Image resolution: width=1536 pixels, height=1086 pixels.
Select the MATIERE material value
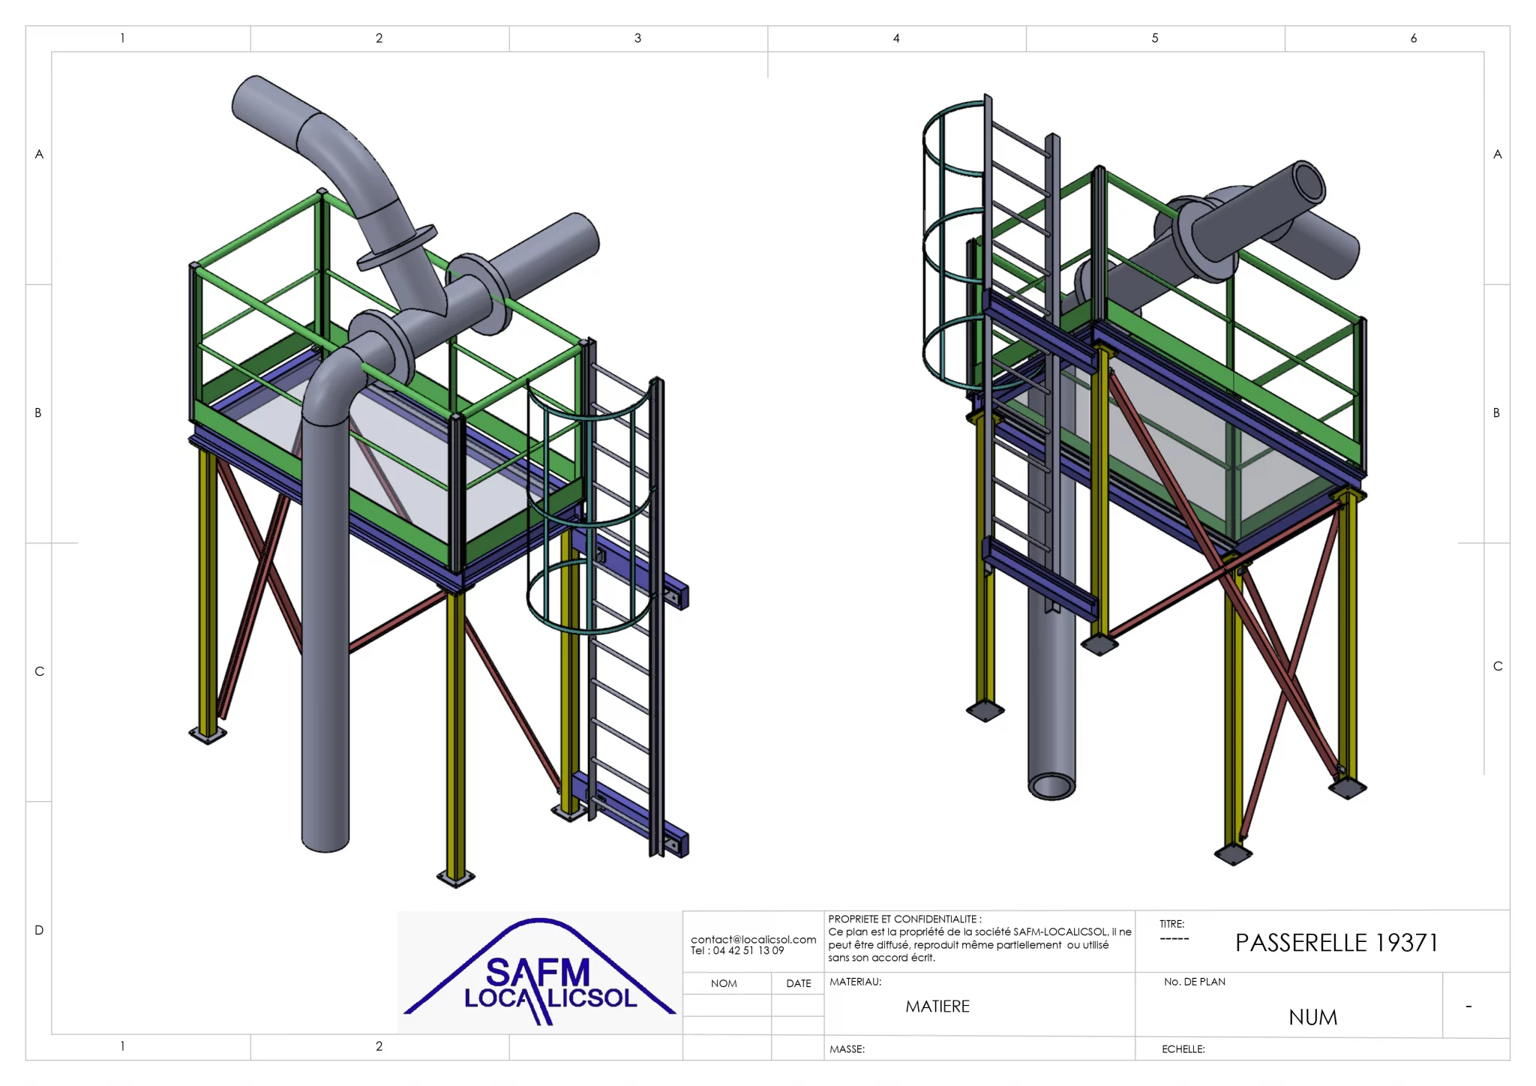937,1006
